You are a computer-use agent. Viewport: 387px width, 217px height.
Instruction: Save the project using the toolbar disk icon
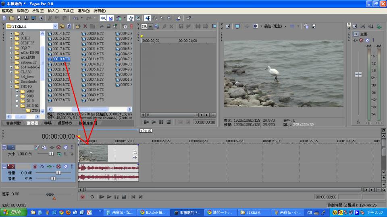(x=19, y=18)
